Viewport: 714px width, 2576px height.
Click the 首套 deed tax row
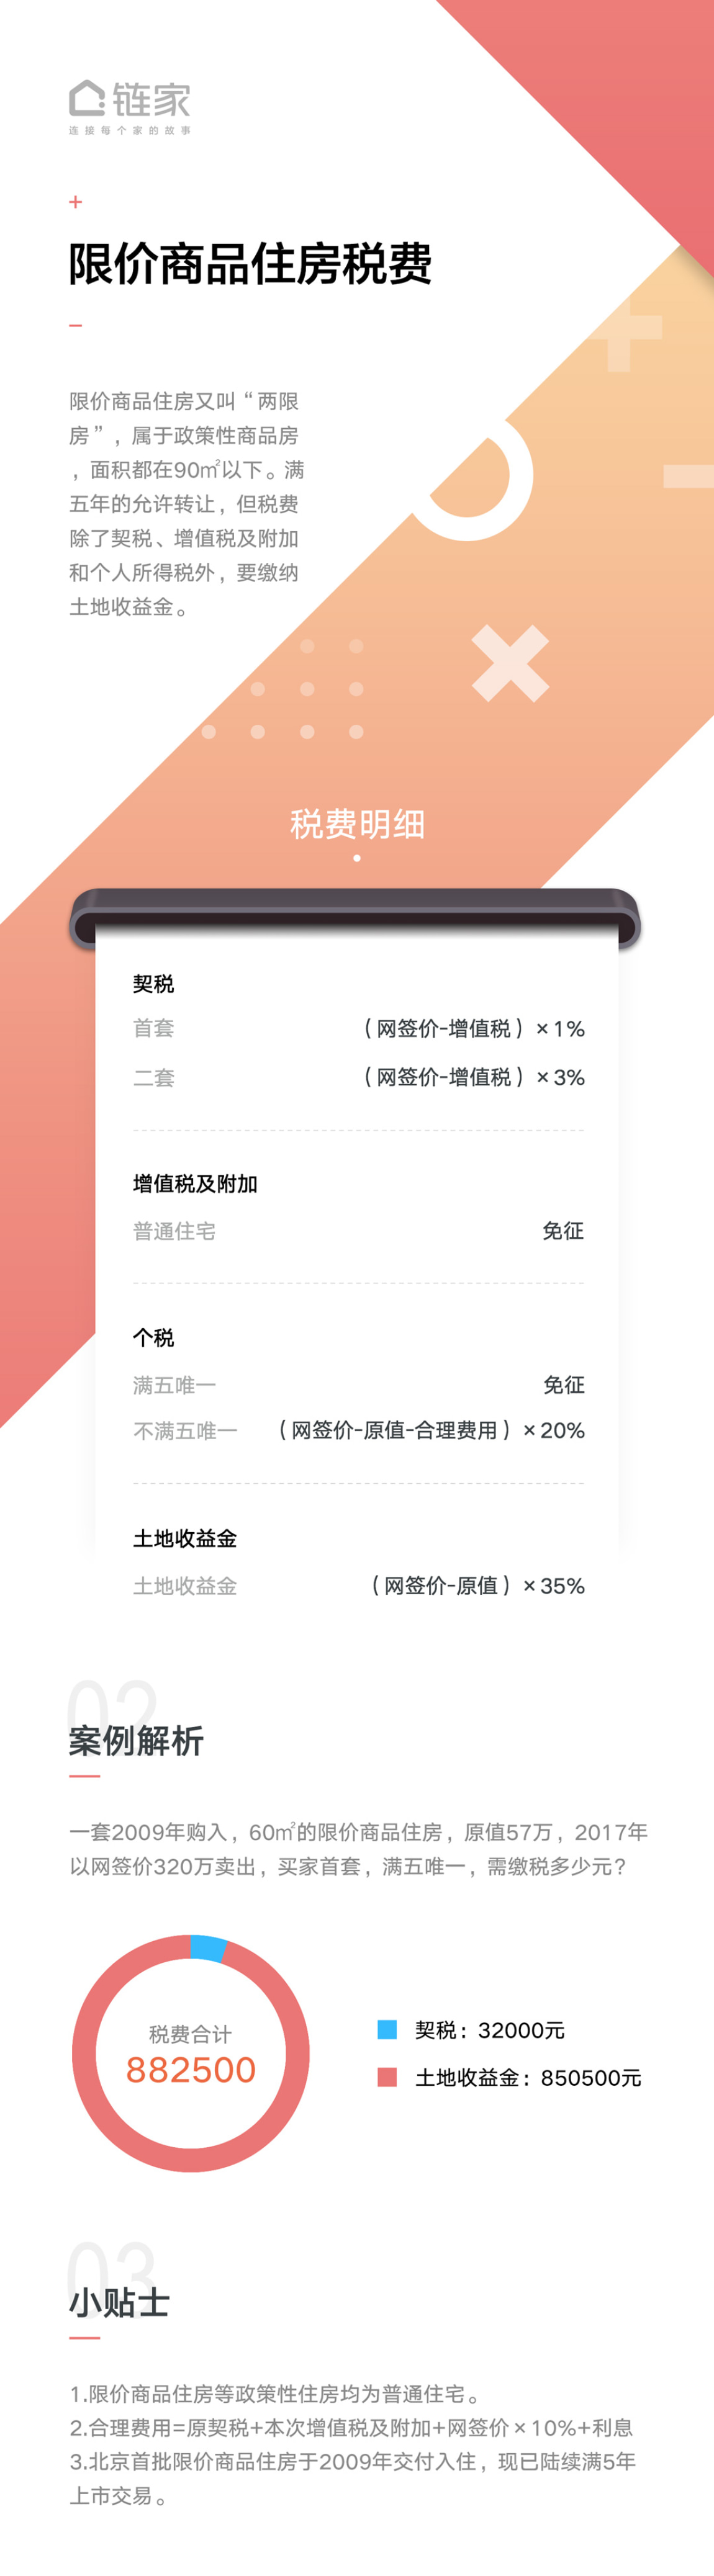click(x=358, y=1028)
